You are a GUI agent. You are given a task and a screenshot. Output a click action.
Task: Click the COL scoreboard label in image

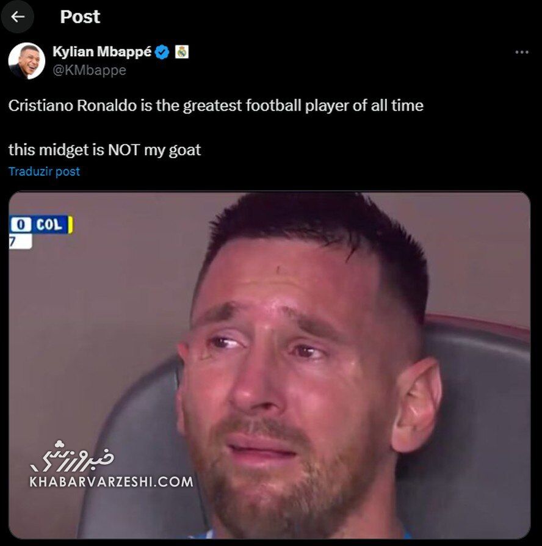pos(49,225)
